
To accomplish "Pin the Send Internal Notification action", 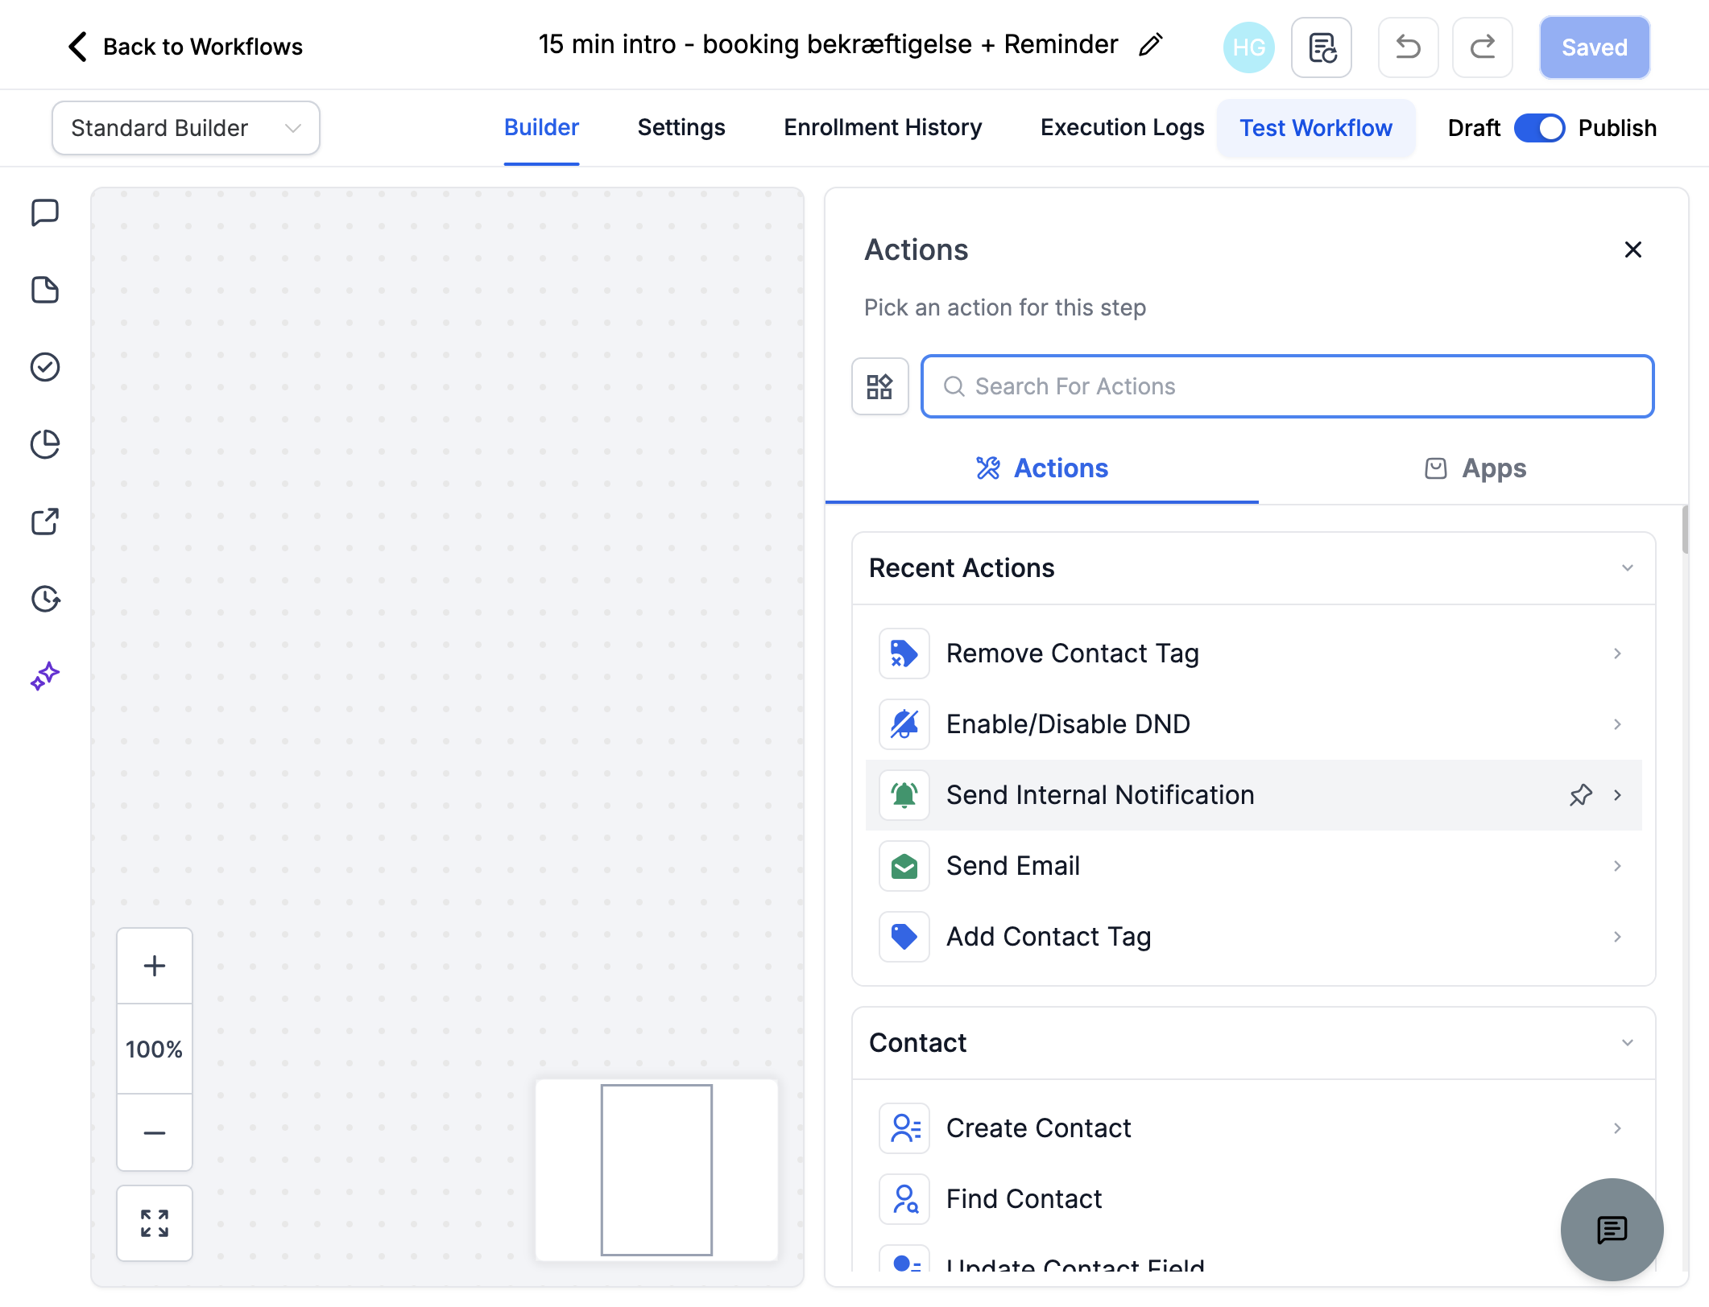I will pos(1581,795).
